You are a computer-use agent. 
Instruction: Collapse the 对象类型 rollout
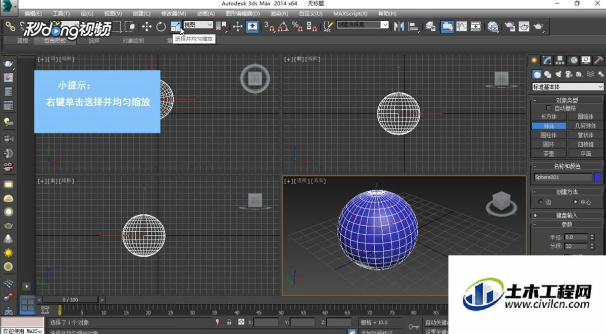click(x=567, y=100)
